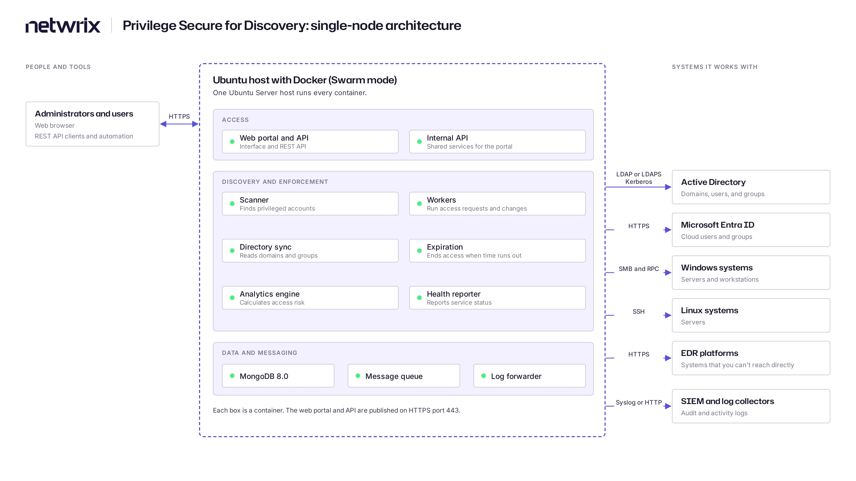Viewport: 856px width, 481px height.
Task: Click green status dot beside Health reporter
Action: point(419,298)
